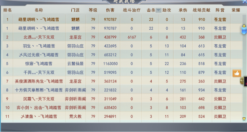Sort by 承伤 column header

point(183,10)
